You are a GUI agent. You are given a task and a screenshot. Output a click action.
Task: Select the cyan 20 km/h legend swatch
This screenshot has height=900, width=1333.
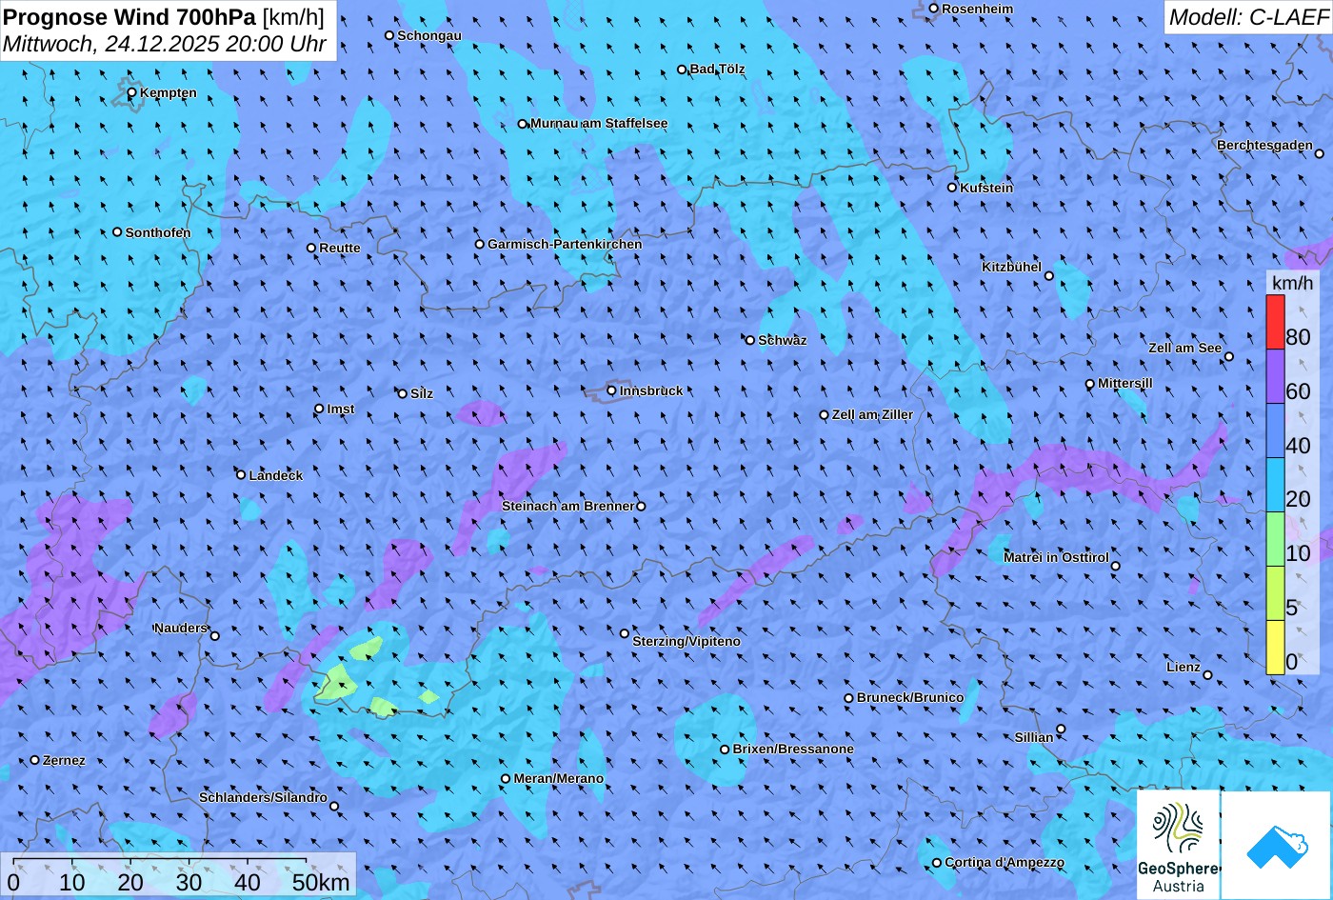[1275, 485]
